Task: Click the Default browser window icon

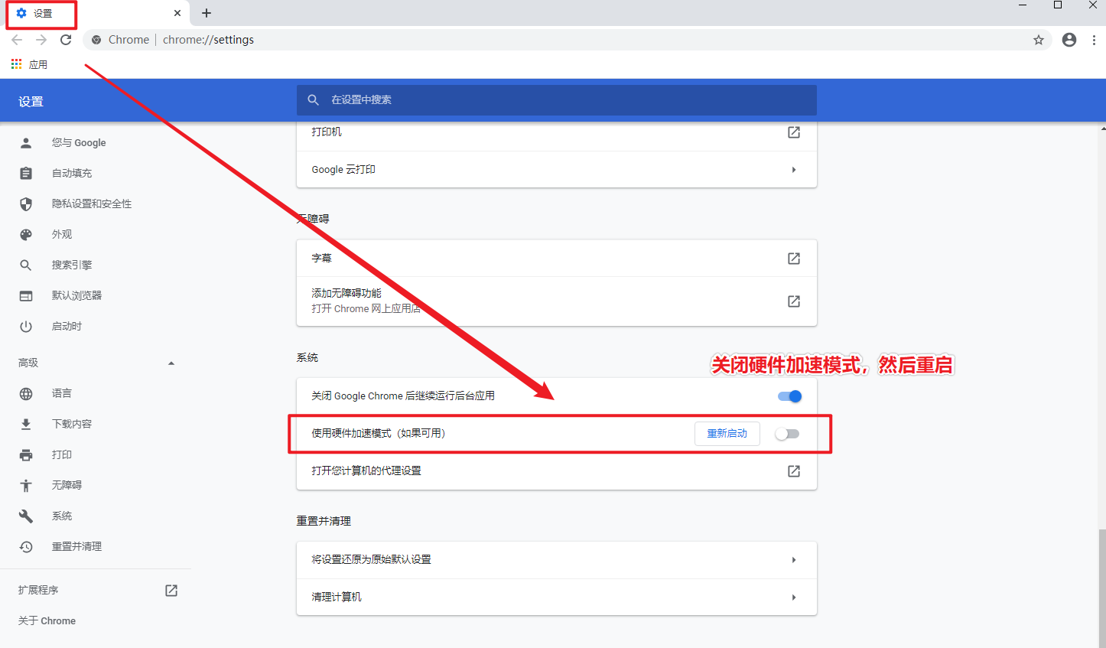Action: click(x=26, y=296)
